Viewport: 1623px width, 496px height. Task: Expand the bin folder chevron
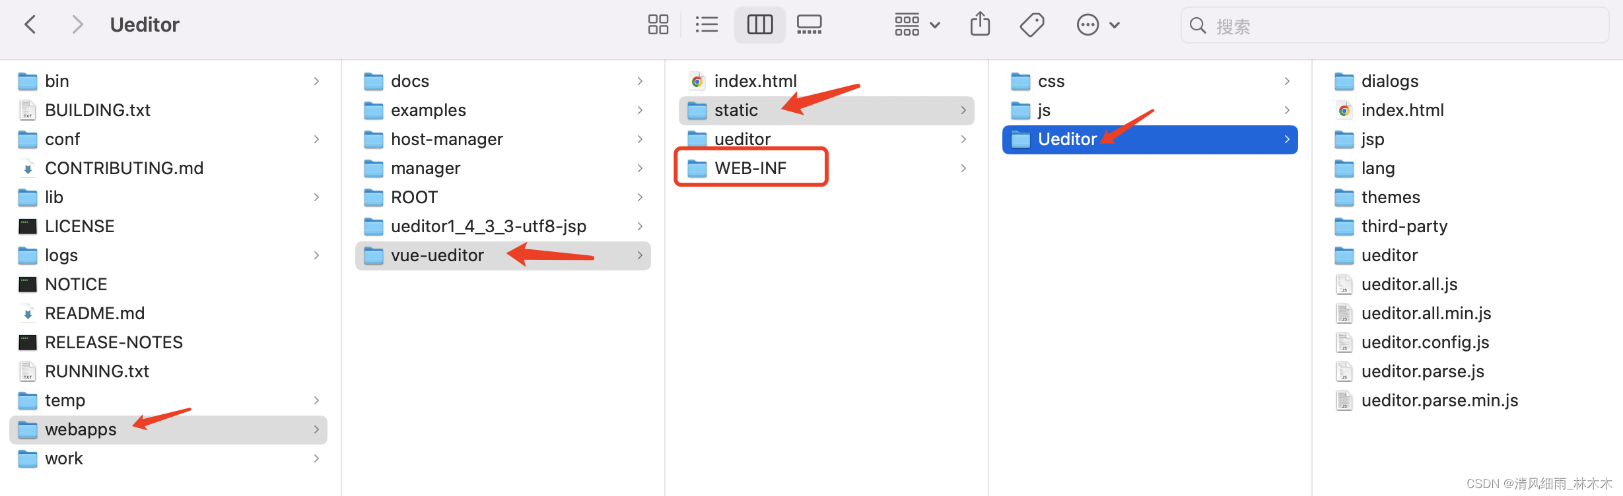[316, 81]
